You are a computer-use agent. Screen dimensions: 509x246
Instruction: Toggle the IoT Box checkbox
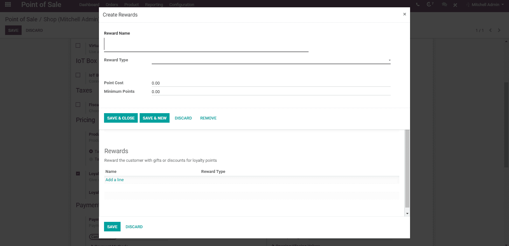[x=78, y=75]
